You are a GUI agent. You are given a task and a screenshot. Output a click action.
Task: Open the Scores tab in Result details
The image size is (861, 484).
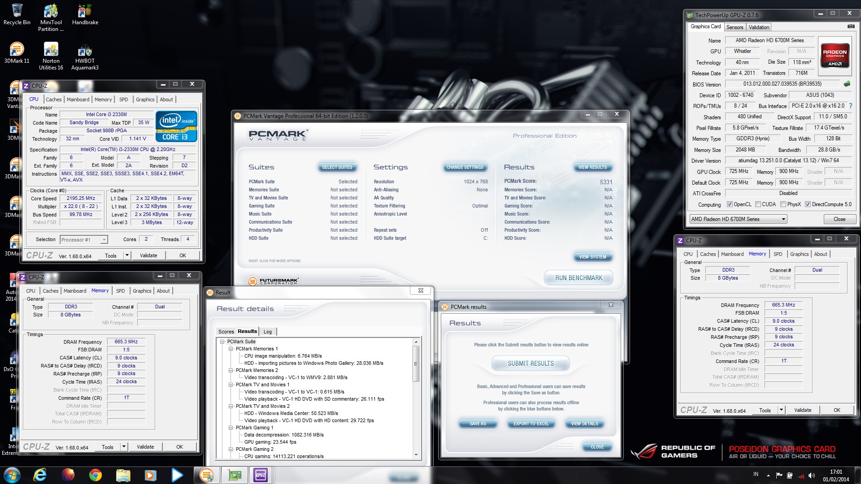click(x=226, y=332)
